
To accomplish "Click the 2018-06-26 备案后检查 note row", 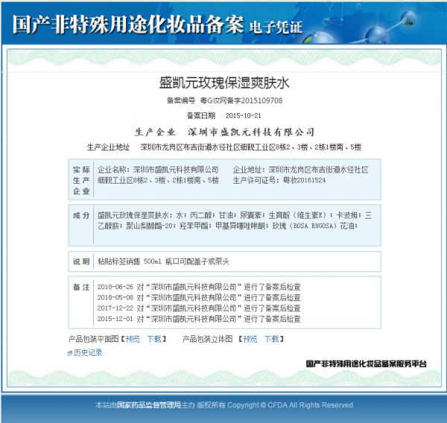I will (x=199, y=287).
